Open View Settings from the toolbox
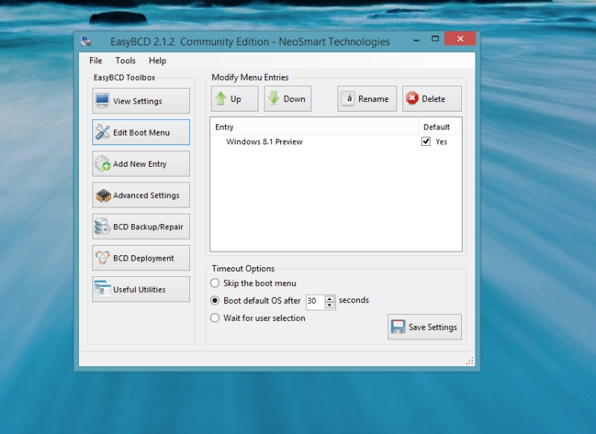596x434 pixels. click(141, 101)
